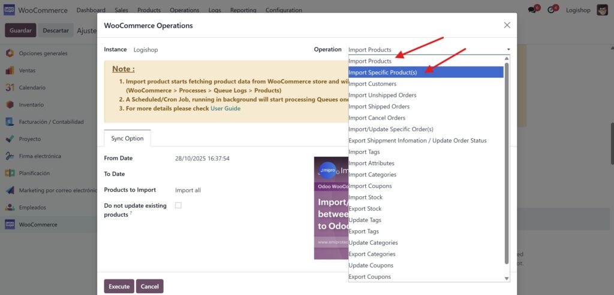Open the Configuration menu
Image resolution: width=614 pixels, height=295 pixels.
284,10
